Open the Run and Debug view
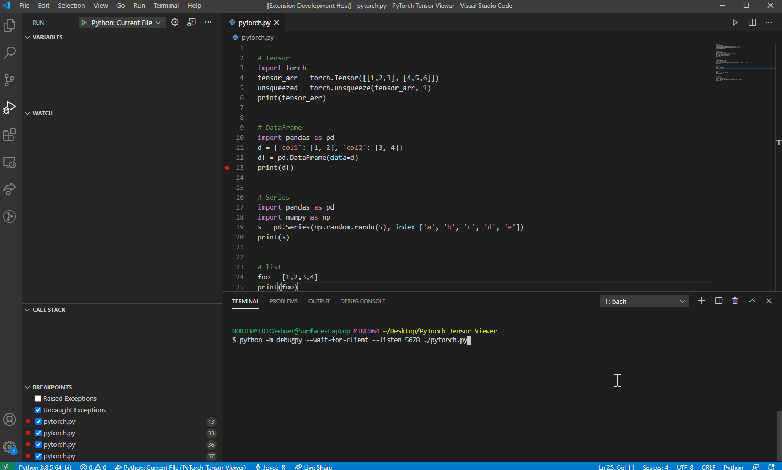The width and height of the screenshot is (782, 470). point(9,107)
